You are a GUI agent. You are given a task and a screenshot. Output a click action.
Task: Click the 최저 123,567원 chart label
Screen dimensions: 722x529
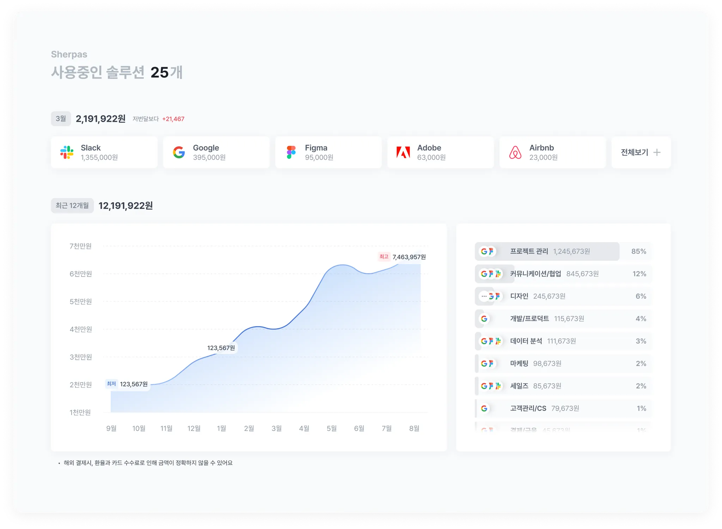(x=128, y=384)
